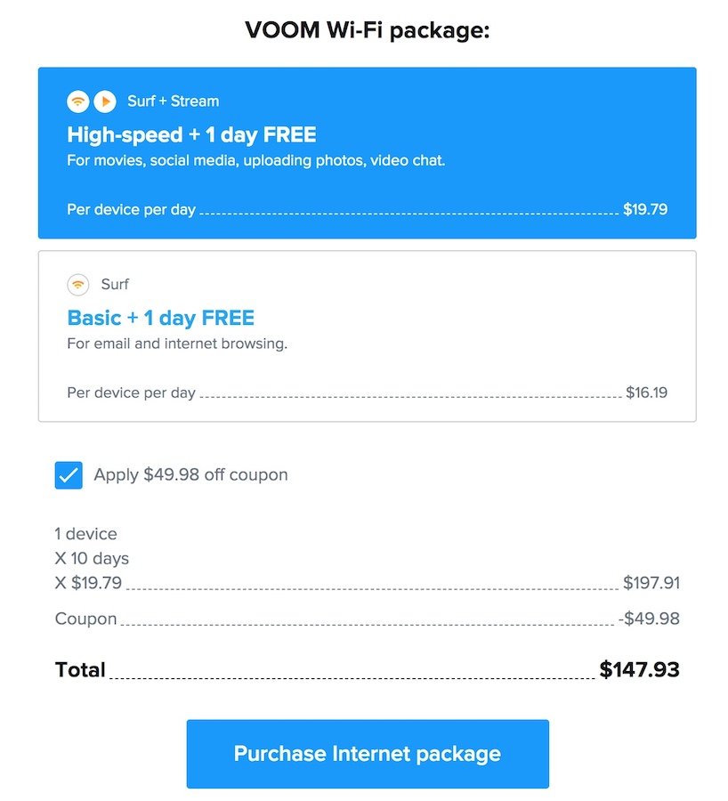
Task: Click the VOOM Wi-Fi package heading
Action: pos(368,29)
